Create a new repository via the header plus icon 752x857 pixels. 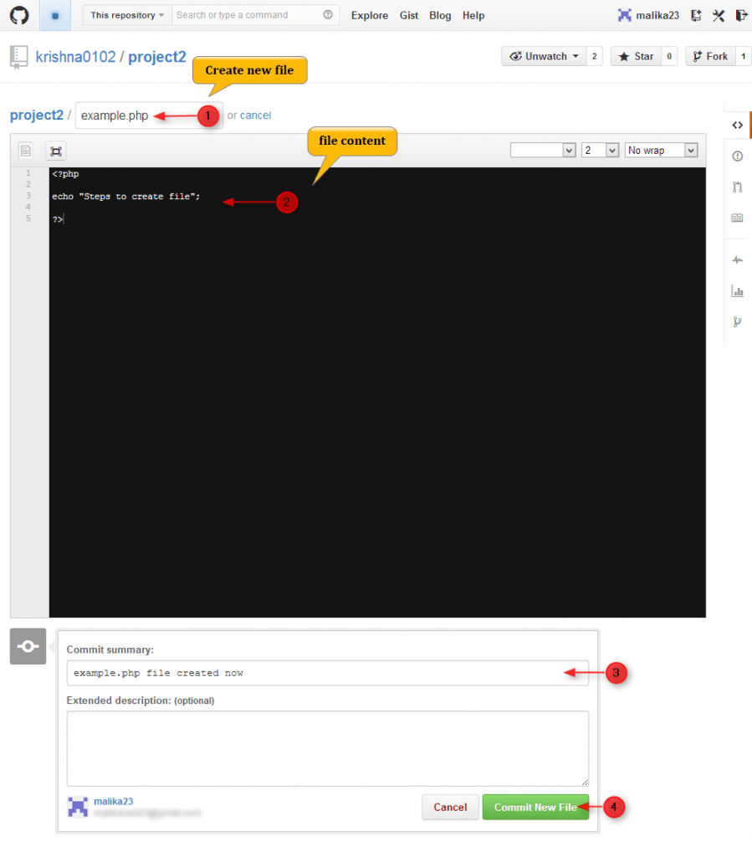click(x=695, y=15)
